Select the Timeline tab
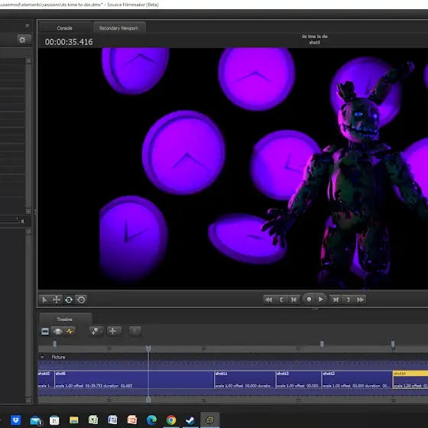The height and width of the screenshot is (428, 428). tap(65, 319)
